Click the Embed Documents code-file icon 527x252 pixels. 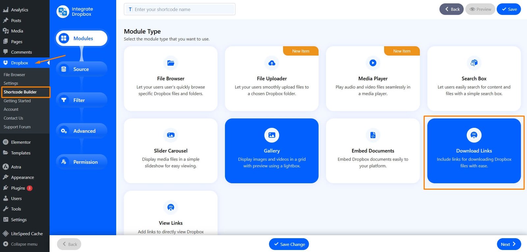373,135
